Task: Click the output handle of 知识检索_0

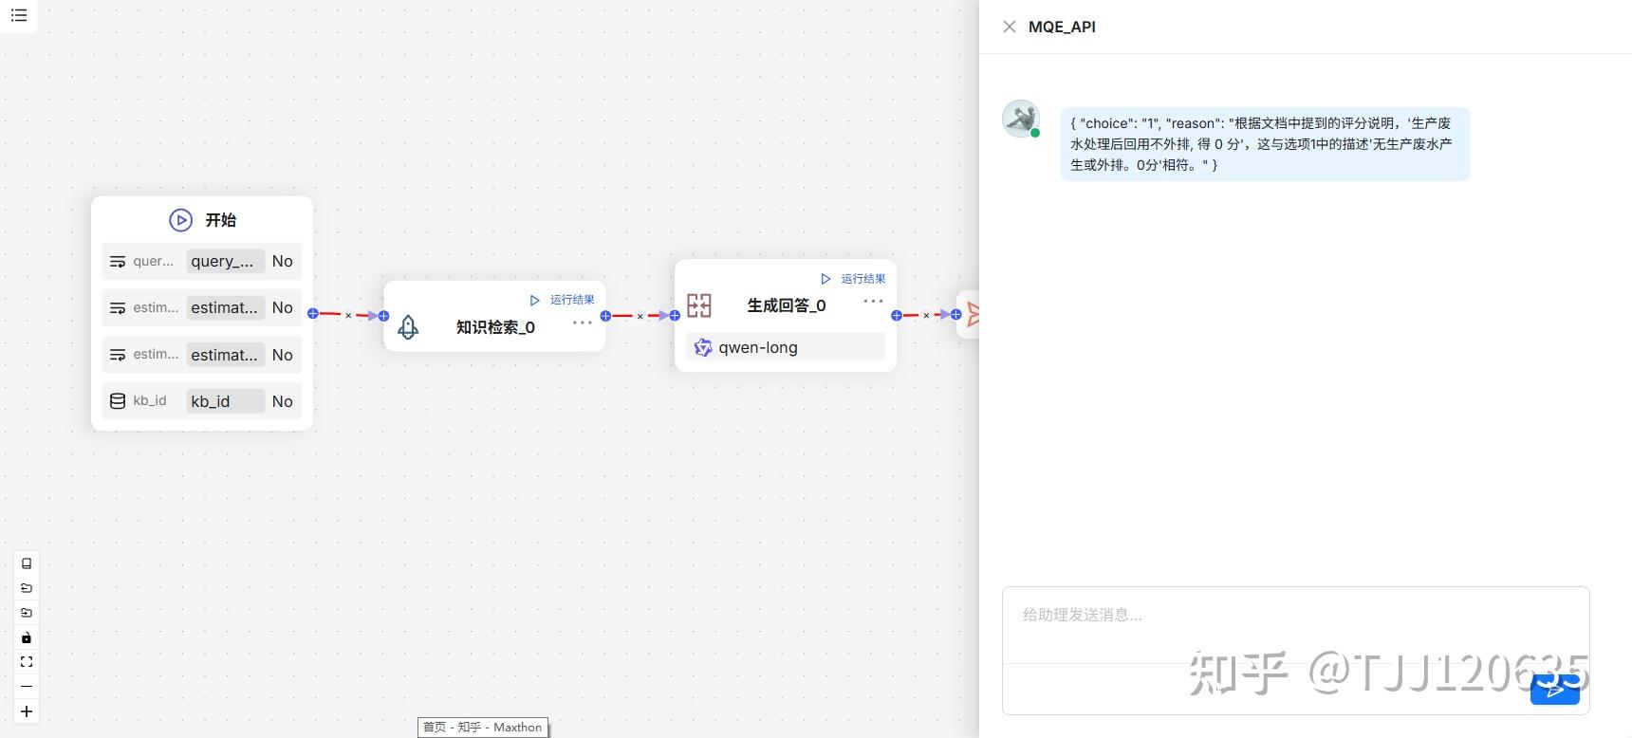Action: [x=605, y=316]
